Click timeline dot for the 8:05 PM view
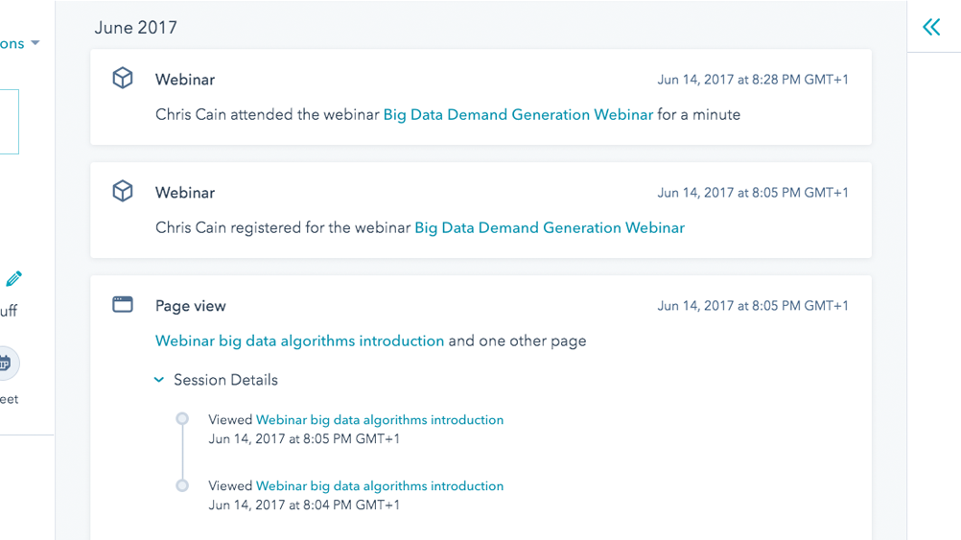Viewport: 961px width, 540px height. [182, 419]
